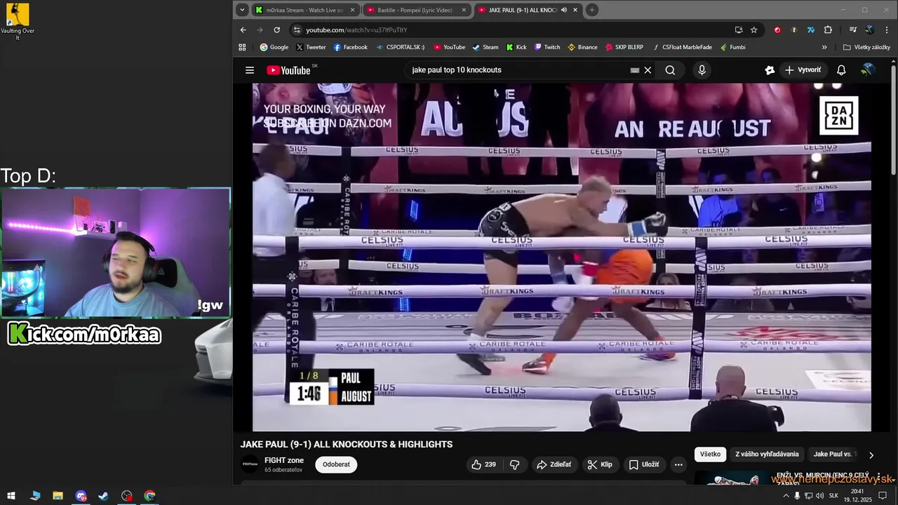Clear the YouTube search text
This screenshot has height=505, width=898.
tap(648, 70)
